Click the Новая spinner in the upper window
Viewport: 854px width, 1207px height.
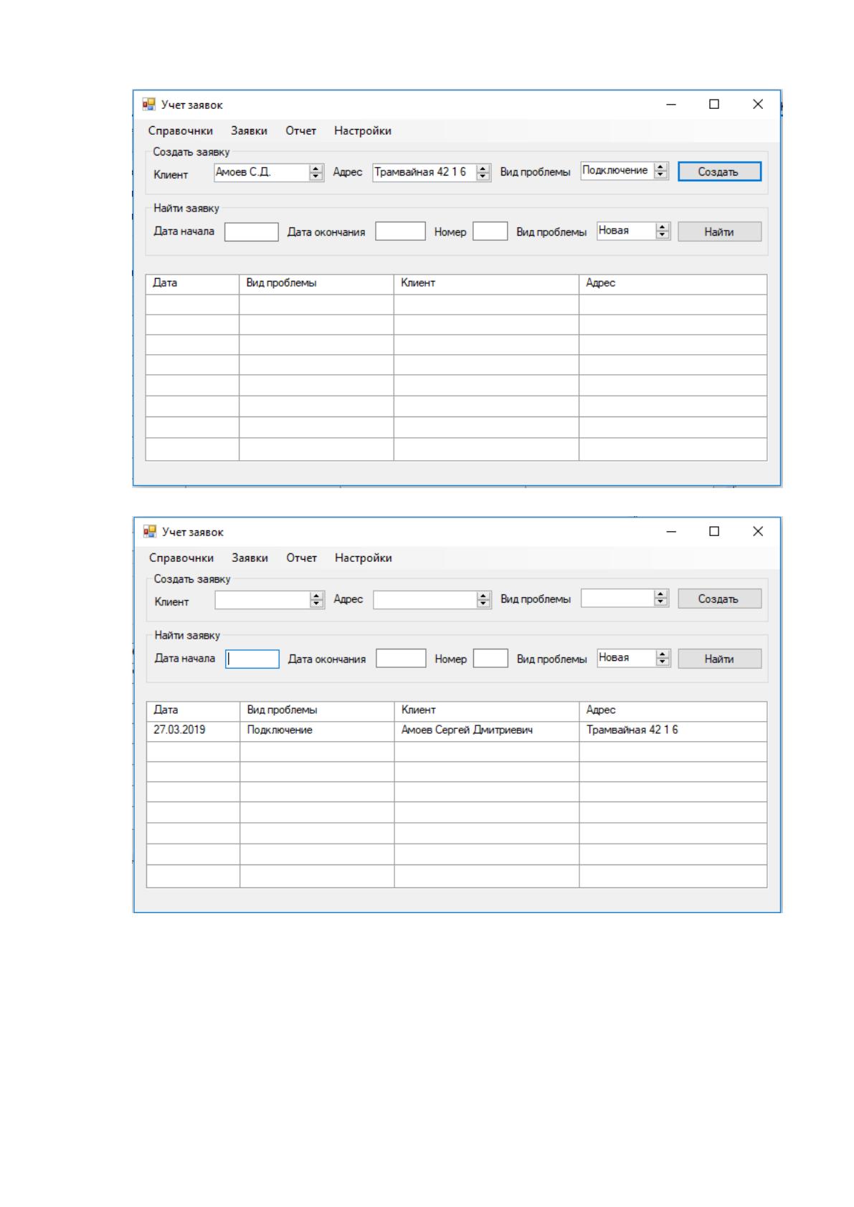pos(663,231)
